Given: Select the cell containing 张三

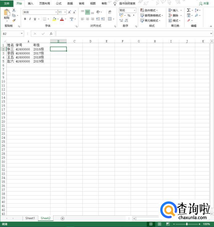Looking at the screenshot, I should [x=10, y=49].
